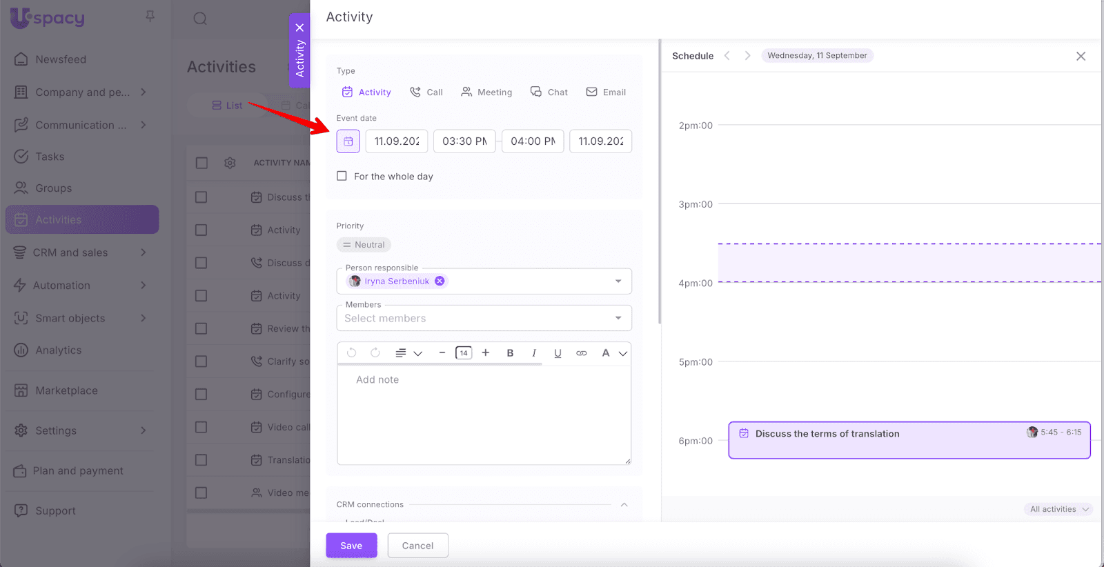Image resolution: width=1104 pixels, height=567 pixels.
Task: Enable the For the whole day checkbox
Action: coord(342,176)
